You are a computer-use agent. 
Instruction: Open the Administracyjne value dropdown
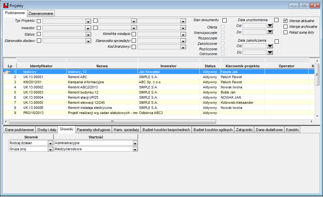(135, 143)
